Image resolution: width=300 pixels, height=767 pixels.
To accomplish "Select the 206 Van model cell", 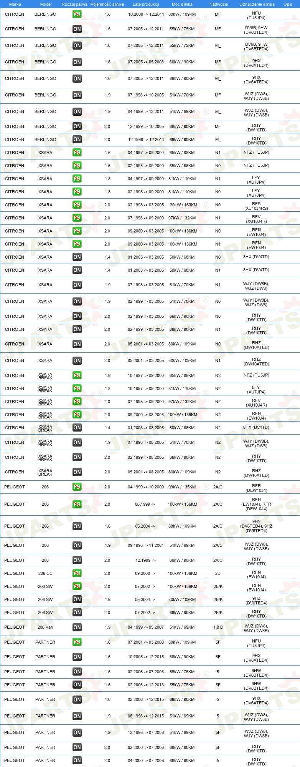I will point(45,627).
